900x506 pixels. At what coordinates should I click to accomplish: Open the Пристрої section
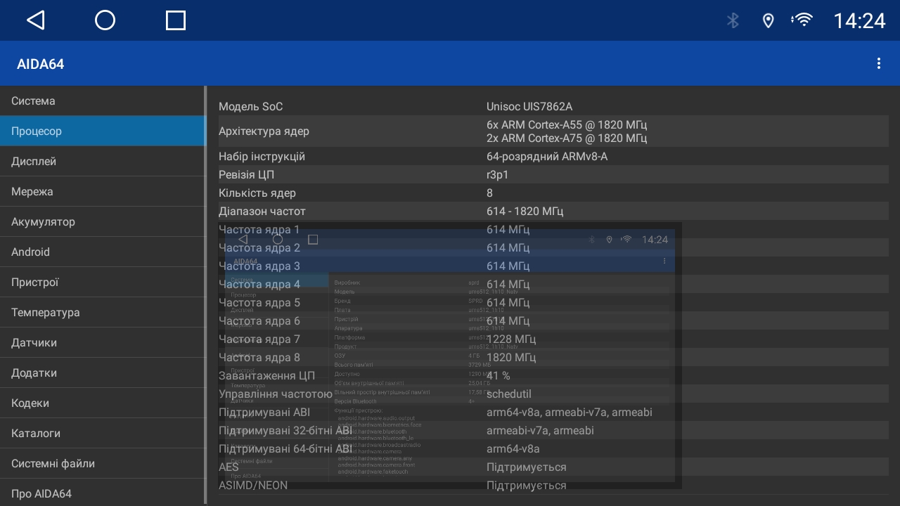pyautogui.click(x=102, y=283)
